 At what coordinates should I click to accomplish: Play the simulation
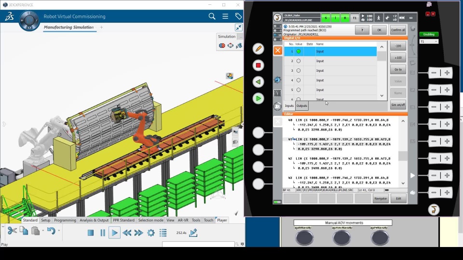click(115, 233)
